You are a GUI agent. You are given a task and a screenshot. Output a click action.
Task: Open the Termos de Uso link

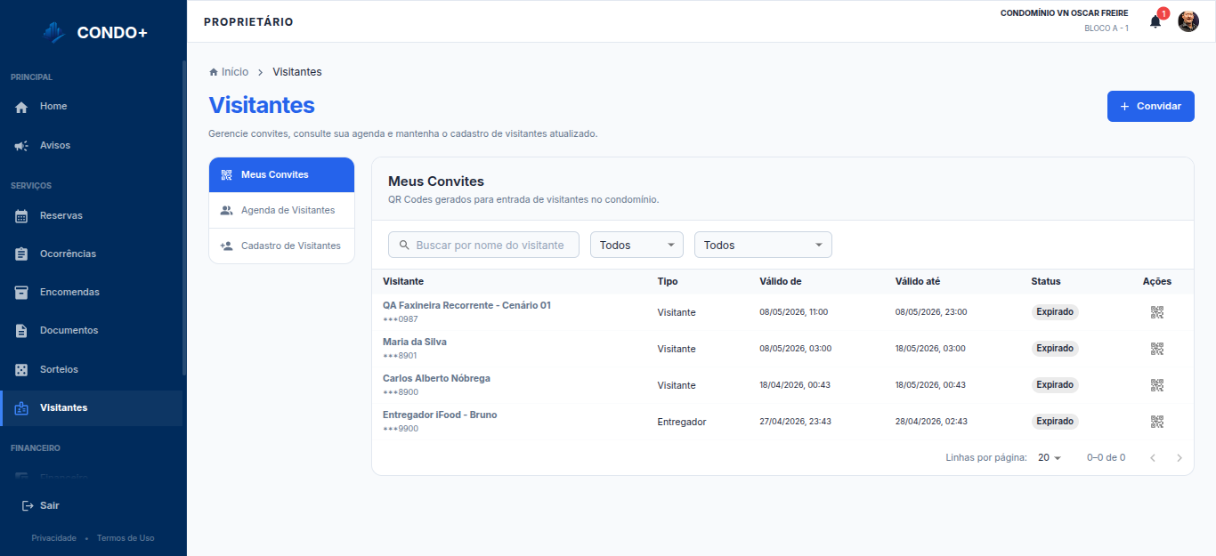pyautogui.click(x=126, y=538)
